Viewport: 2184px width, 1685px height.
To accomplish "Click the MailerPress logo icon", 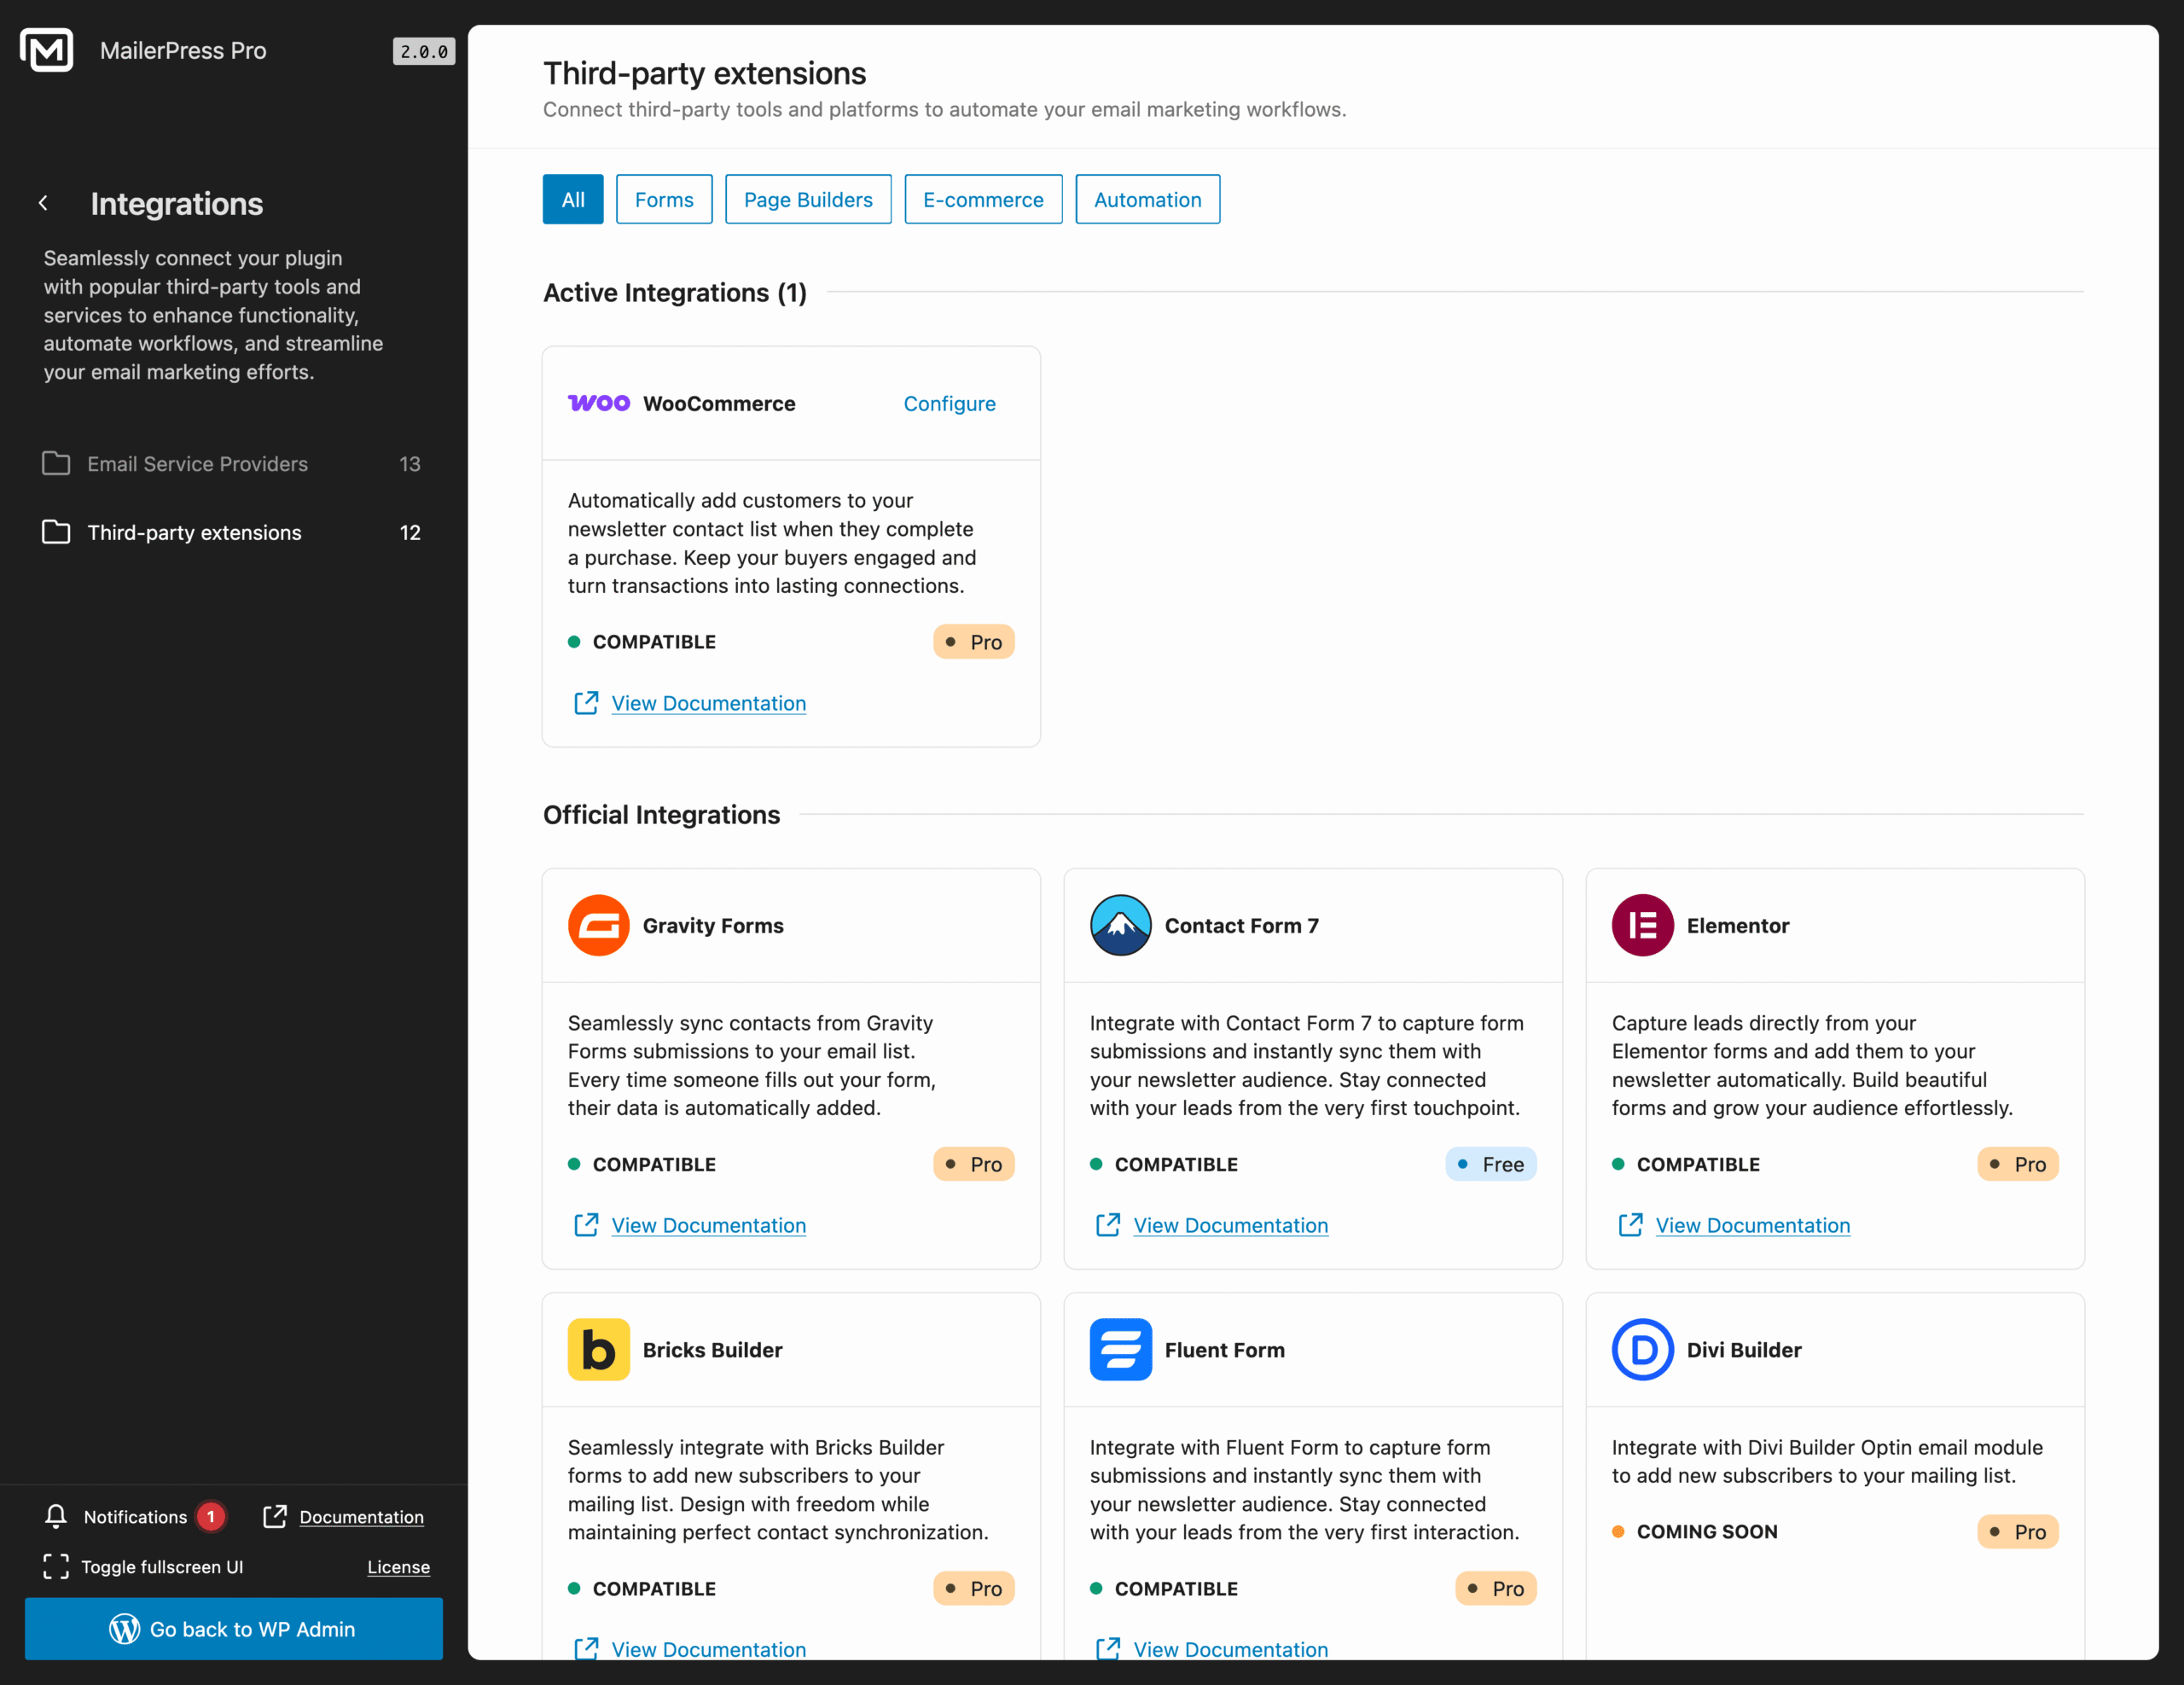I will pyautogui.click(x=46, y=50).
